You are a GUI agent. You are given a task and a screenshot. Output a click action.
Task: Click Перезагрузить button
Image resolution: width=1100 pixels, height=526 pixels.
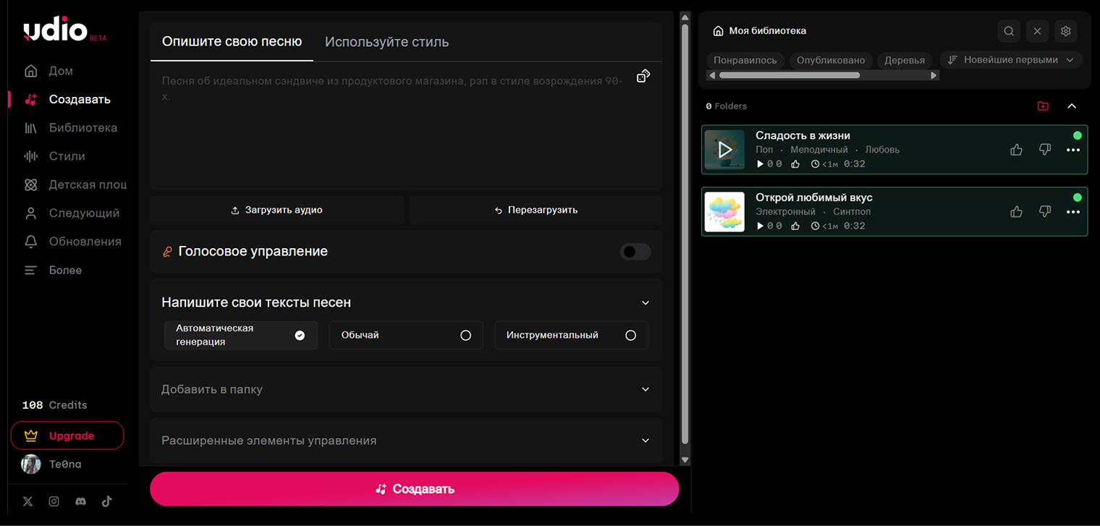(x=536, y=210)
